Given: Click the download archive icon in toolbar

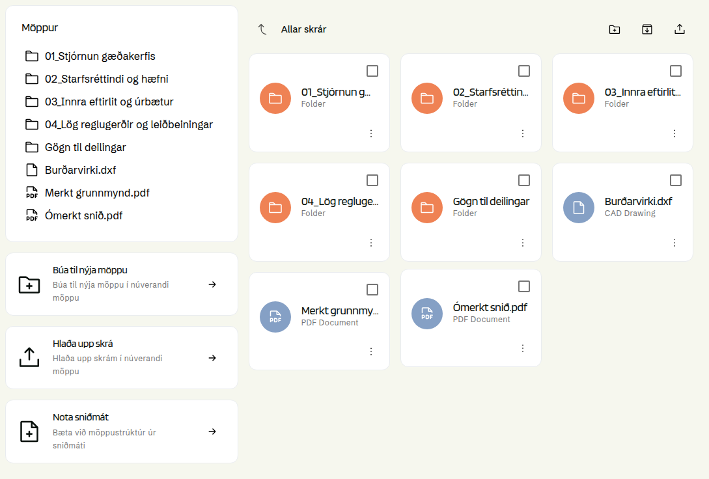Looking at the screenshot, I should [x=647, y=29].
